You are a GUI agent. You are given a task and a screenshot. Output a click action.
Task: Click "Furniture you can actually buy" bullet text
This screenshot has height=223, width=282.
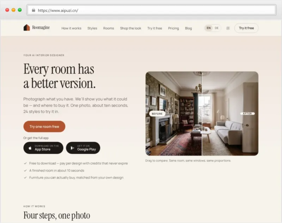[76, 178]
